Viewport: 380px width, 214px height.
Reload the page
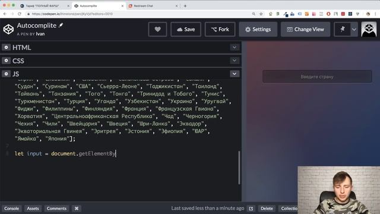point(20,14)
